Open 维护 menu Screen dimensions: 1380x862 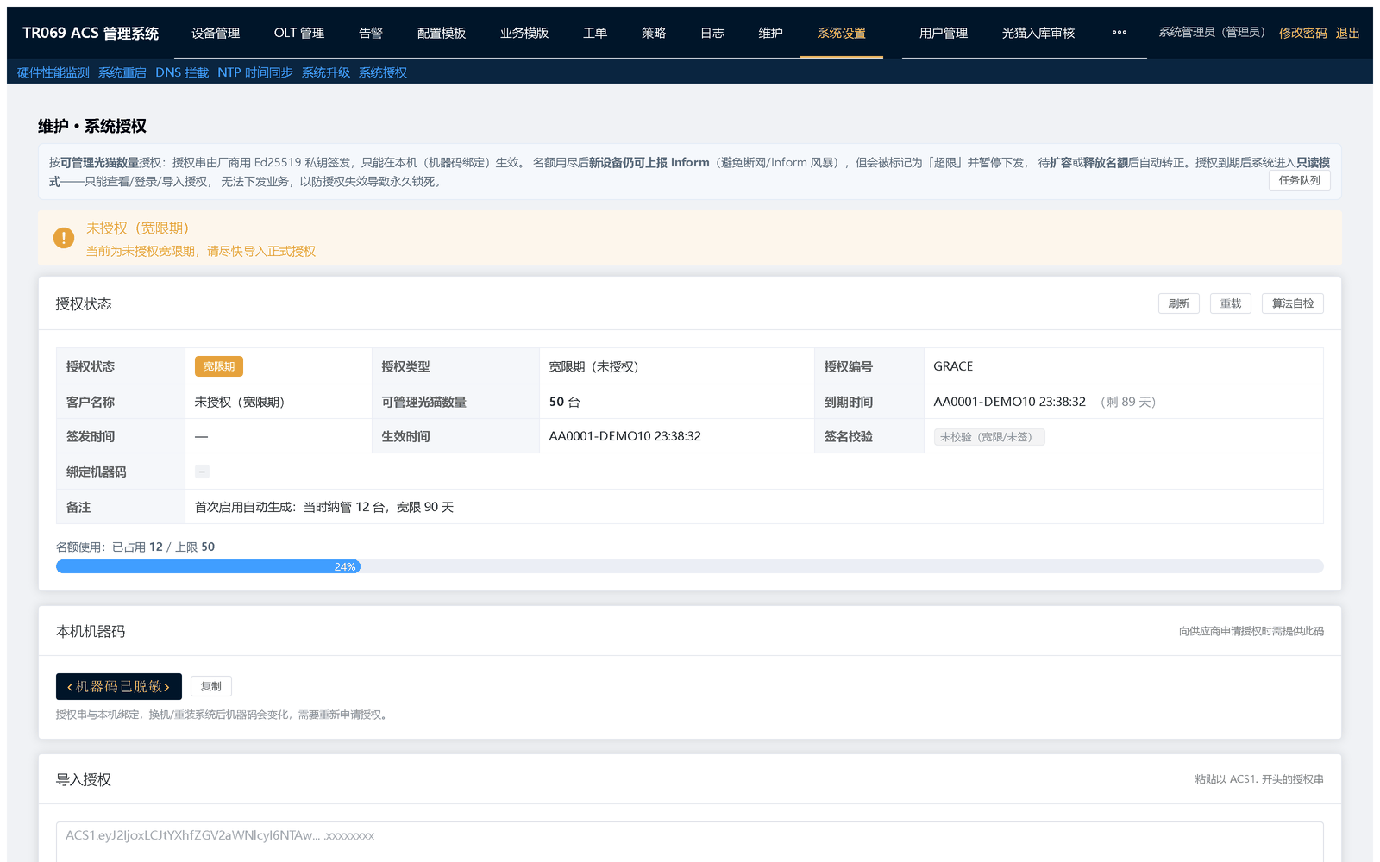[771, 33]
